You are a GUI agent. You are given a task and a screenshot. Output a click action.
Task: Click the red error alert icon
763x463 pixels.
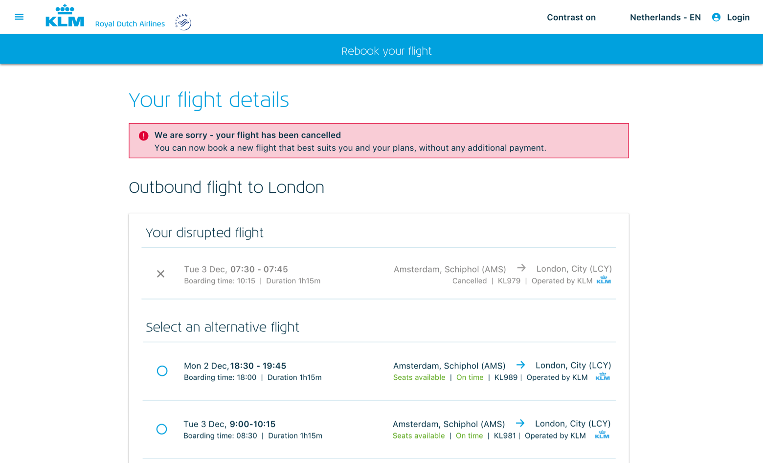point(143,136)
